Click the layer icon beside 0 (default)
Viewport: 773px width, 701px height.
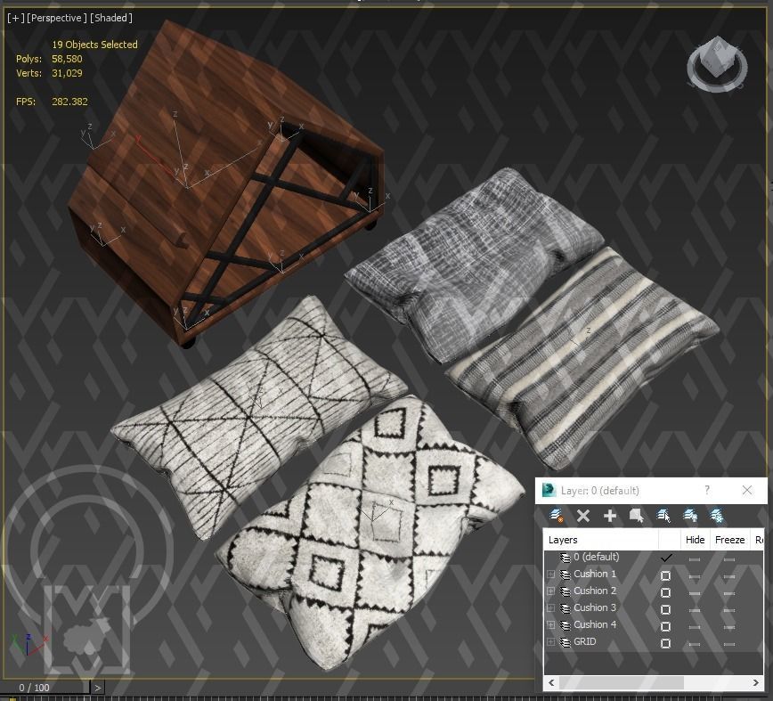click(565, 558)
